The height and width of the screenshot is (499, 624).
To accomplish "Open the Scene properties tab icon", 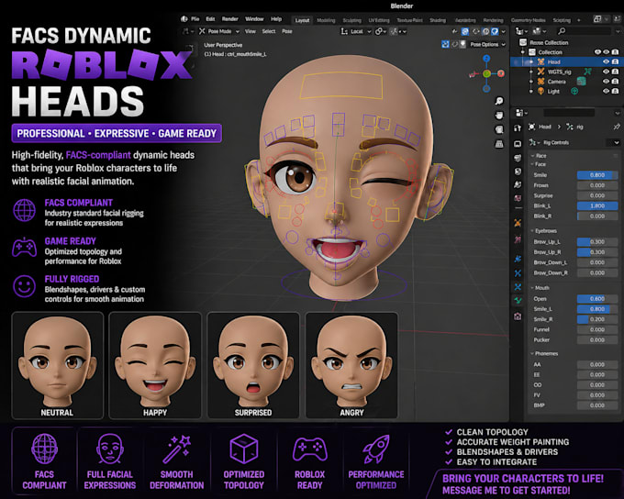I will (x=518, y=184).
